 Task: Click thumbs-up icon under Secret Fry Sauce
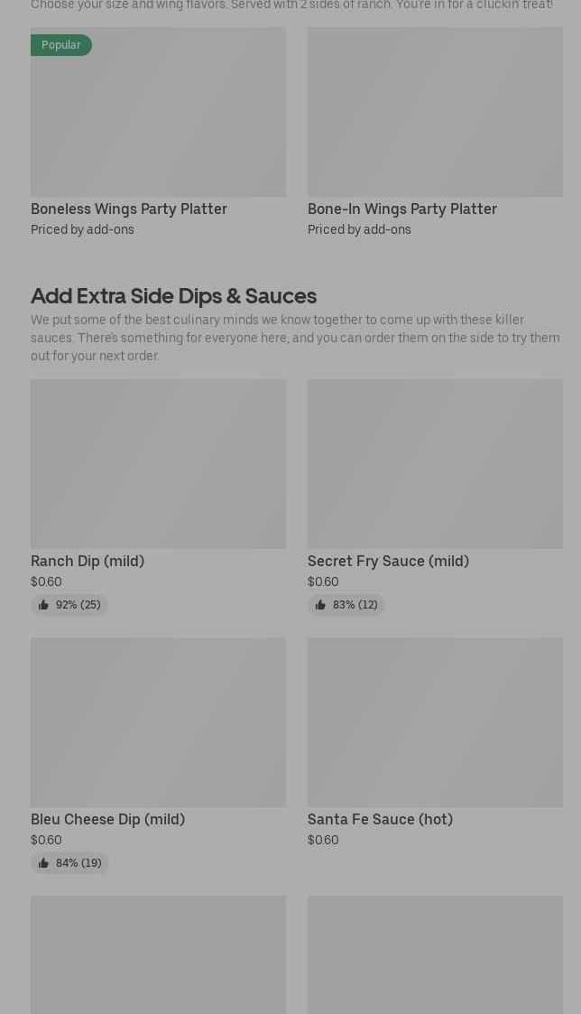320,605
